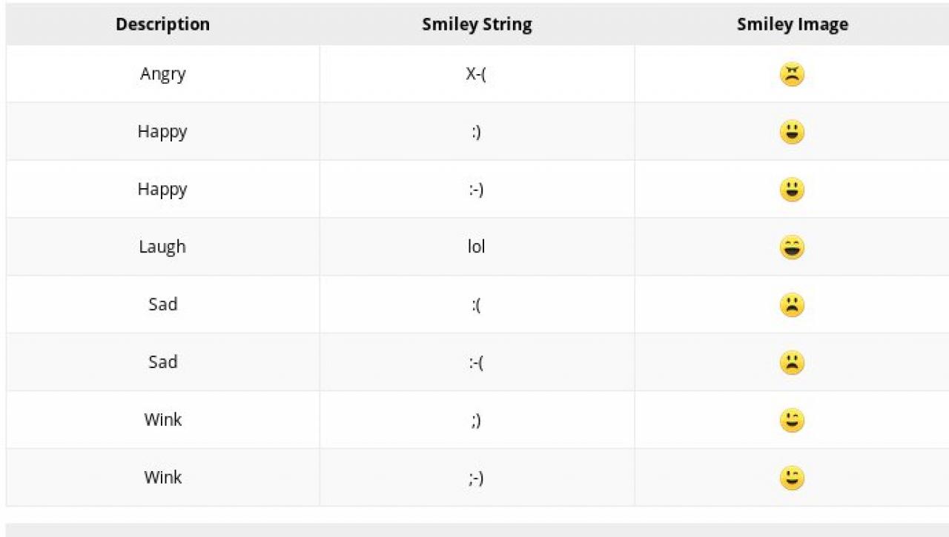
Task: Click the winking smiley image for ";-)"
Action: click(x=792, y=478)
